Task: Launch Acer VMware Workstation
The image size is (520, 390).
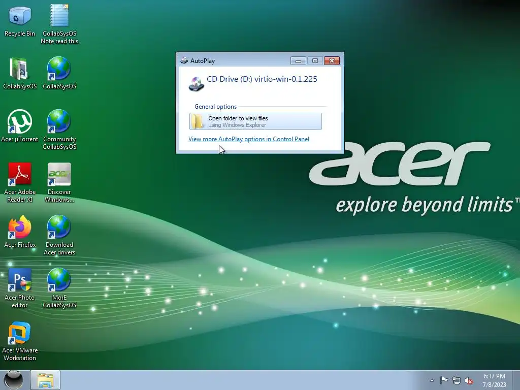Action: [20, 341]
